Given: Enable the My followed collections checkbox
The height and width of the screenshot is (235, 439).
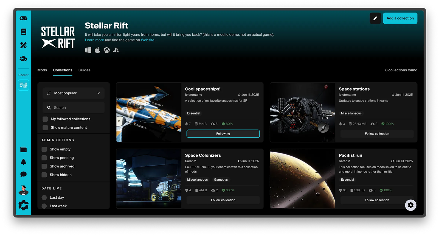Looking at the screenshot, I should point(45,119).
